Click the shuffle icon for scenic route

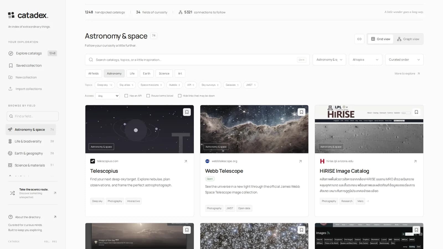point(12,193)
